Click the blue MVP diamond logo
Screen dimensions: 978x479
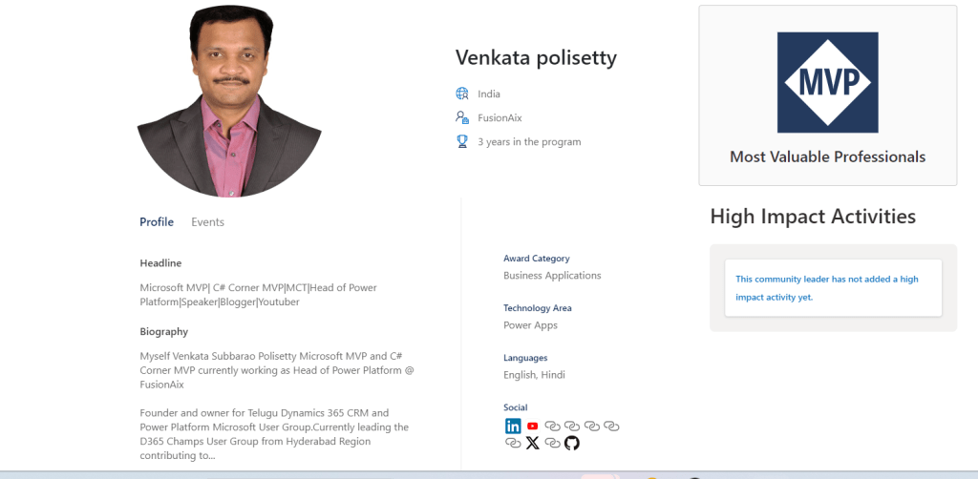pyautogui.click(x=827, y=82)
